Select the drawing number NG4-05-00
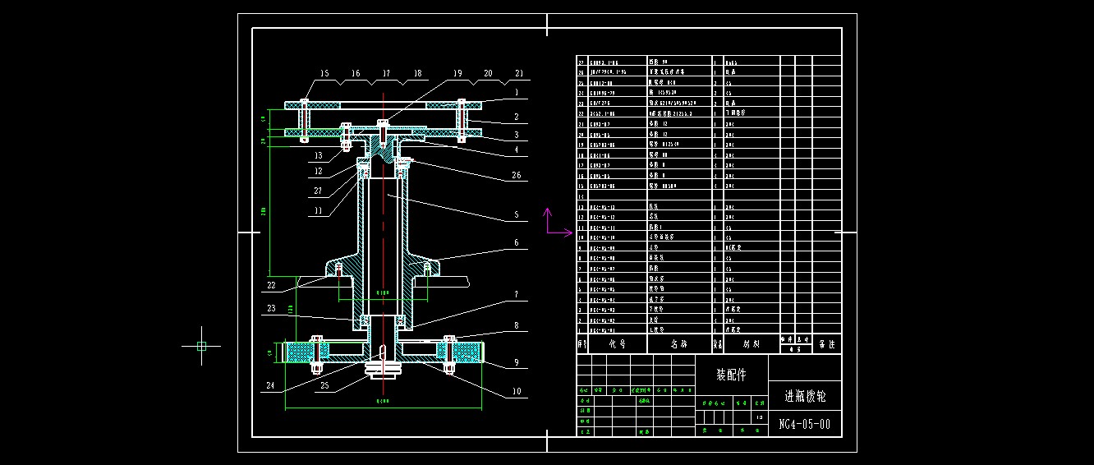1094x465 pixels. (805, 424)
